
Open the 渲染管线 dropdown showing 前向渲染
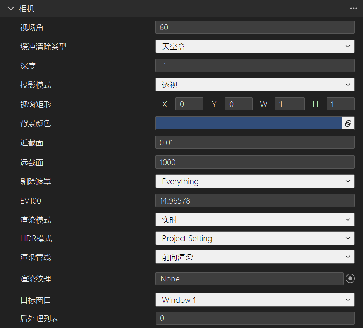[255, 257]
